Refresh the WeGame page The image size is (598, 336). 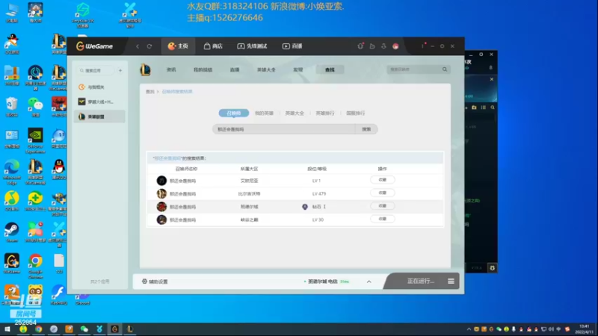[149, 46]
